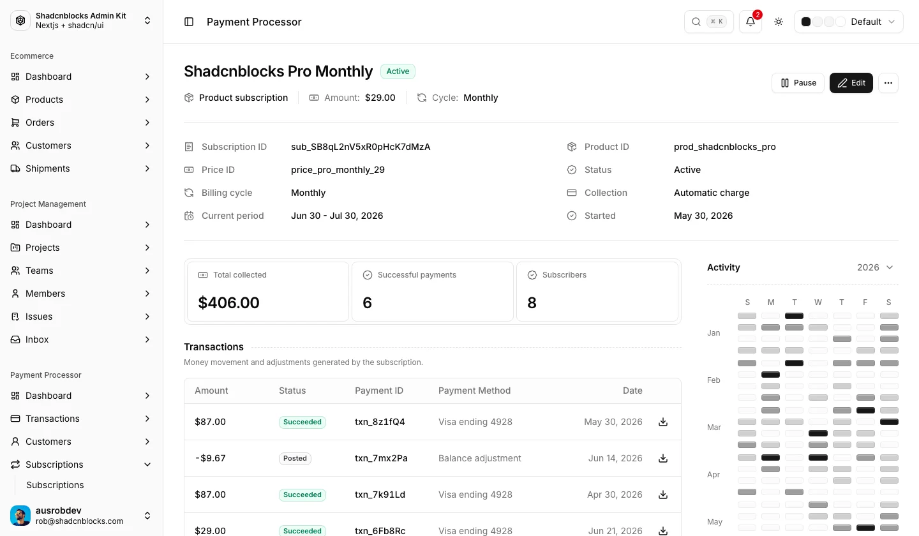Click the price_pro_monthly_29 value
Screen dimensions: 919x536
(338, 170)
